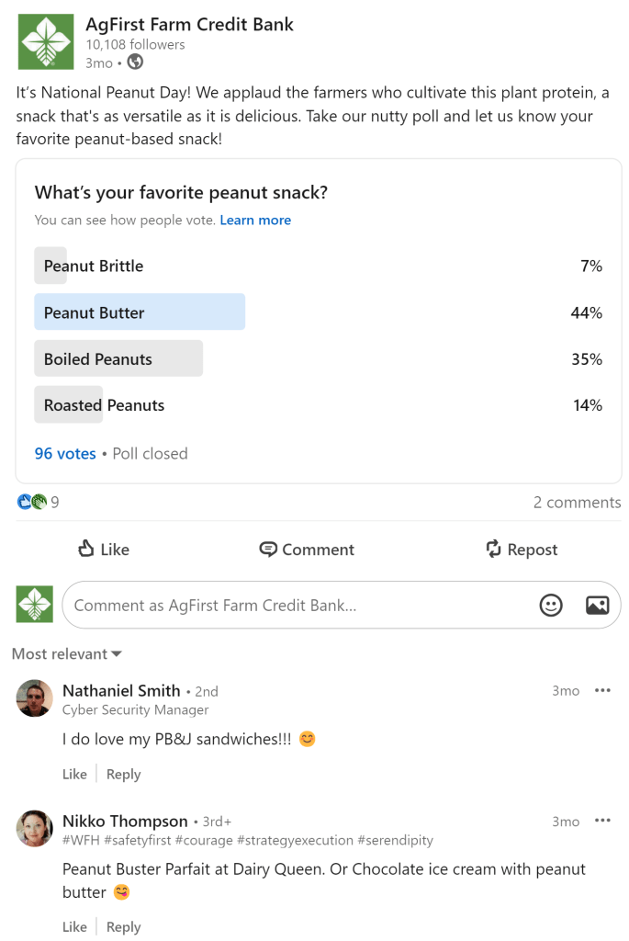This screenshot has height=941, width=629.
Task: Click the Comment button under the post
Action: [x=307, y=550]
